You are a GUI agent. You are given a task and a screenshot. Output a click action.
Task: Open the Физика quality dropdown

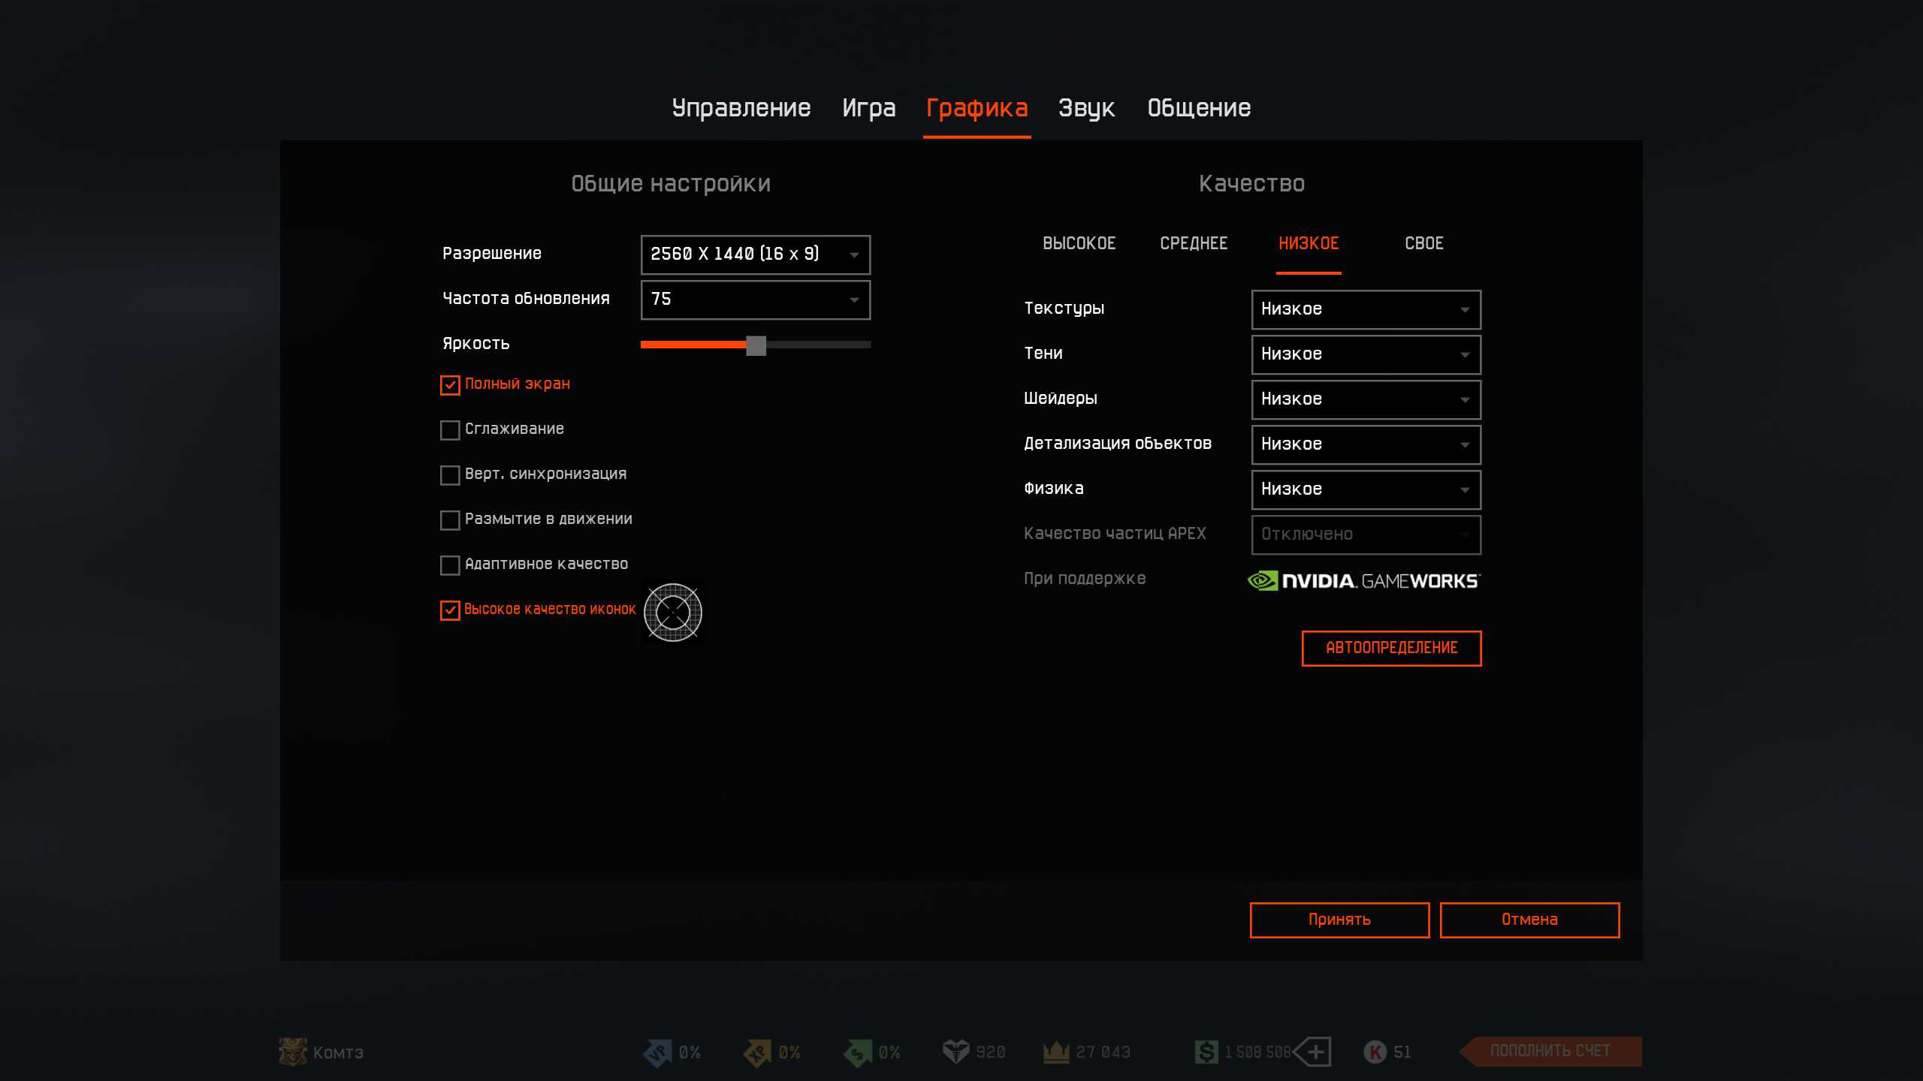point(1366,489)
